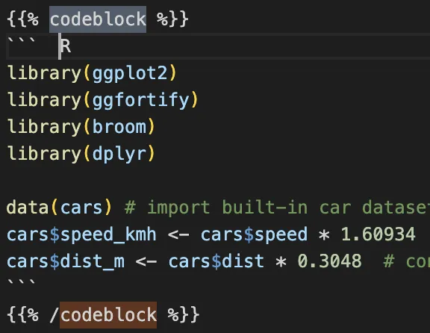The width and height of the screenshot is (430, 333).
Task: Click the 1.60934 conversion number
Action: click(x=378, y=234)
